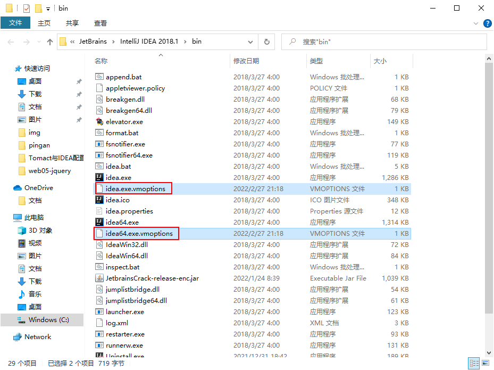The height and width of the screenshot is (370, 494).
Task: Open the address bar history dropdown
Action: pos(250,42)
